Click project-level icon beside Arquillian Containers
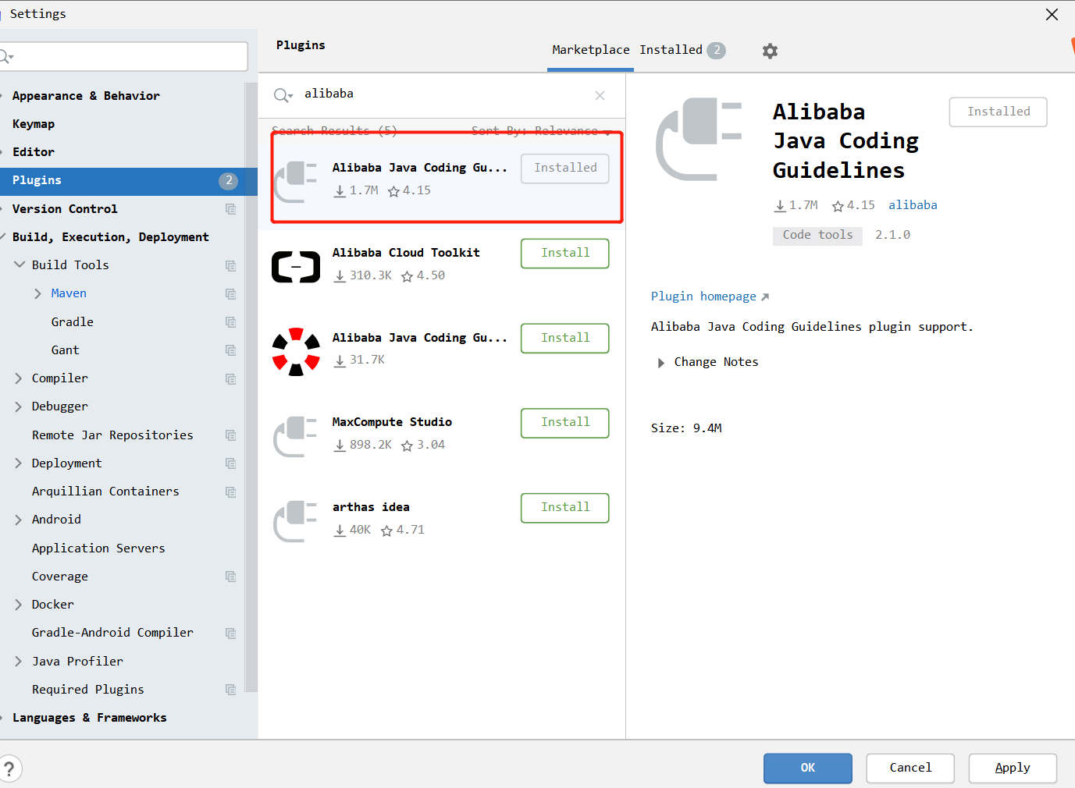Screen dimensions: 1075x788 click(x=230, y=492)
